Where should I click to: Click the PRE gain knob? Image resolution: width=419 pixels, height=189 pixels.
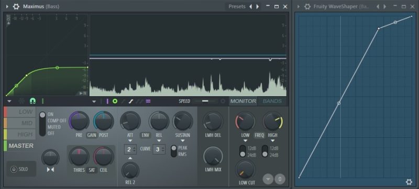(79, 121)
